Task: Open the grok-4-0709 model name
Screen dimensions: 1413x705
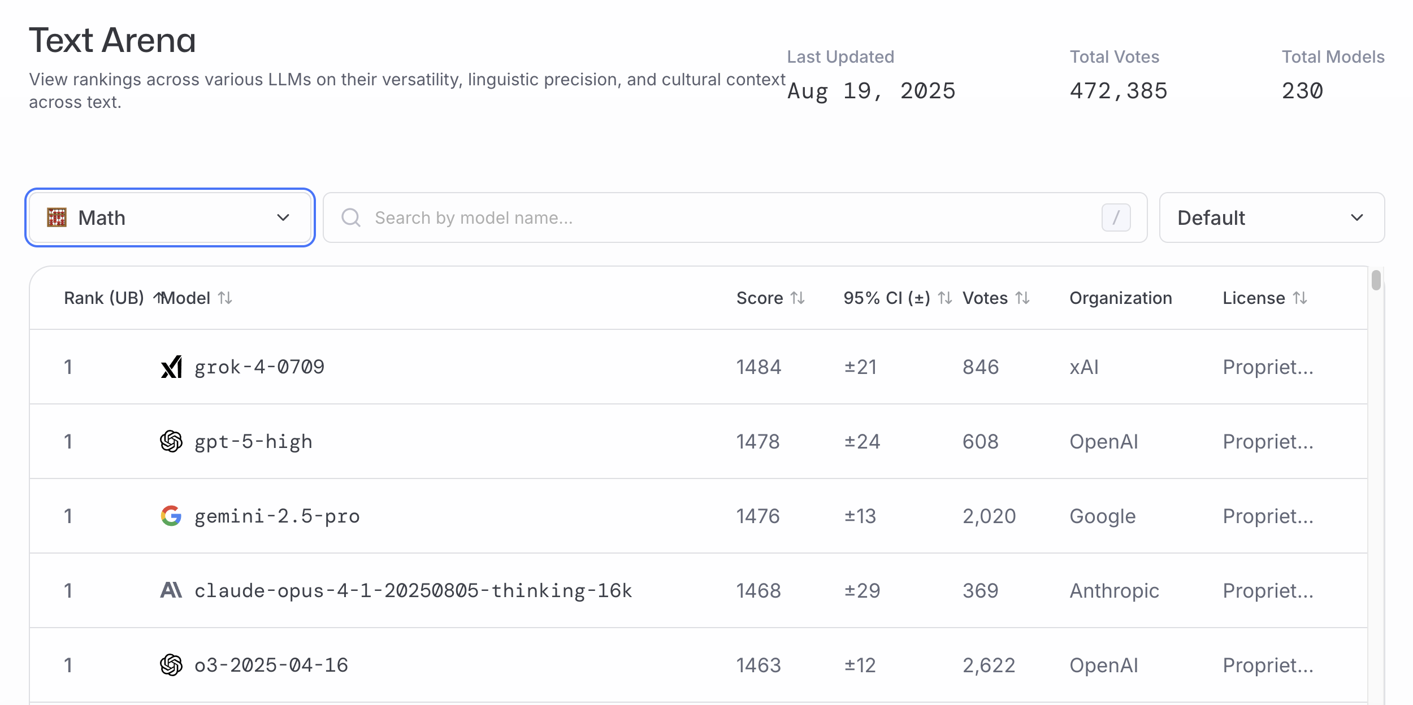Action: [259, 367]
